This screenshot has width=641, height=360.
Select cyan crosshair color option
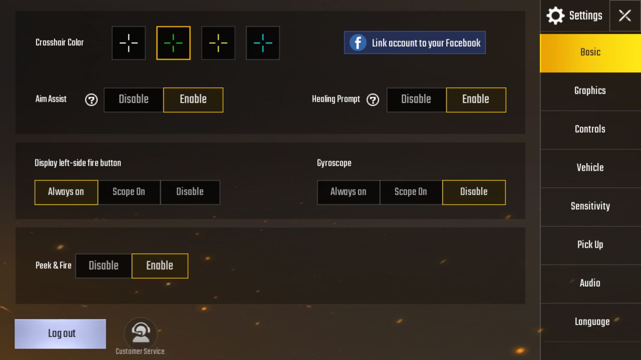pyautogui.click(x=262, y=43)
